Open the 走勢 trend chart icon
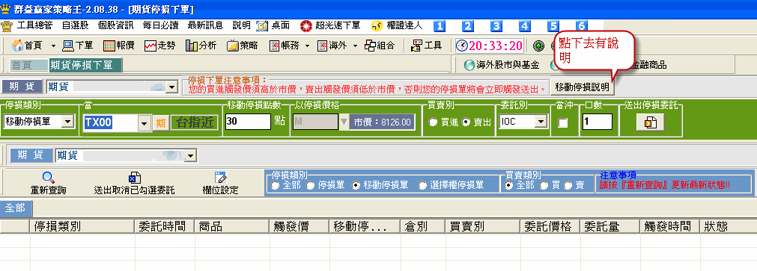This screenshot has width=757, height=271. pos(159,46)
